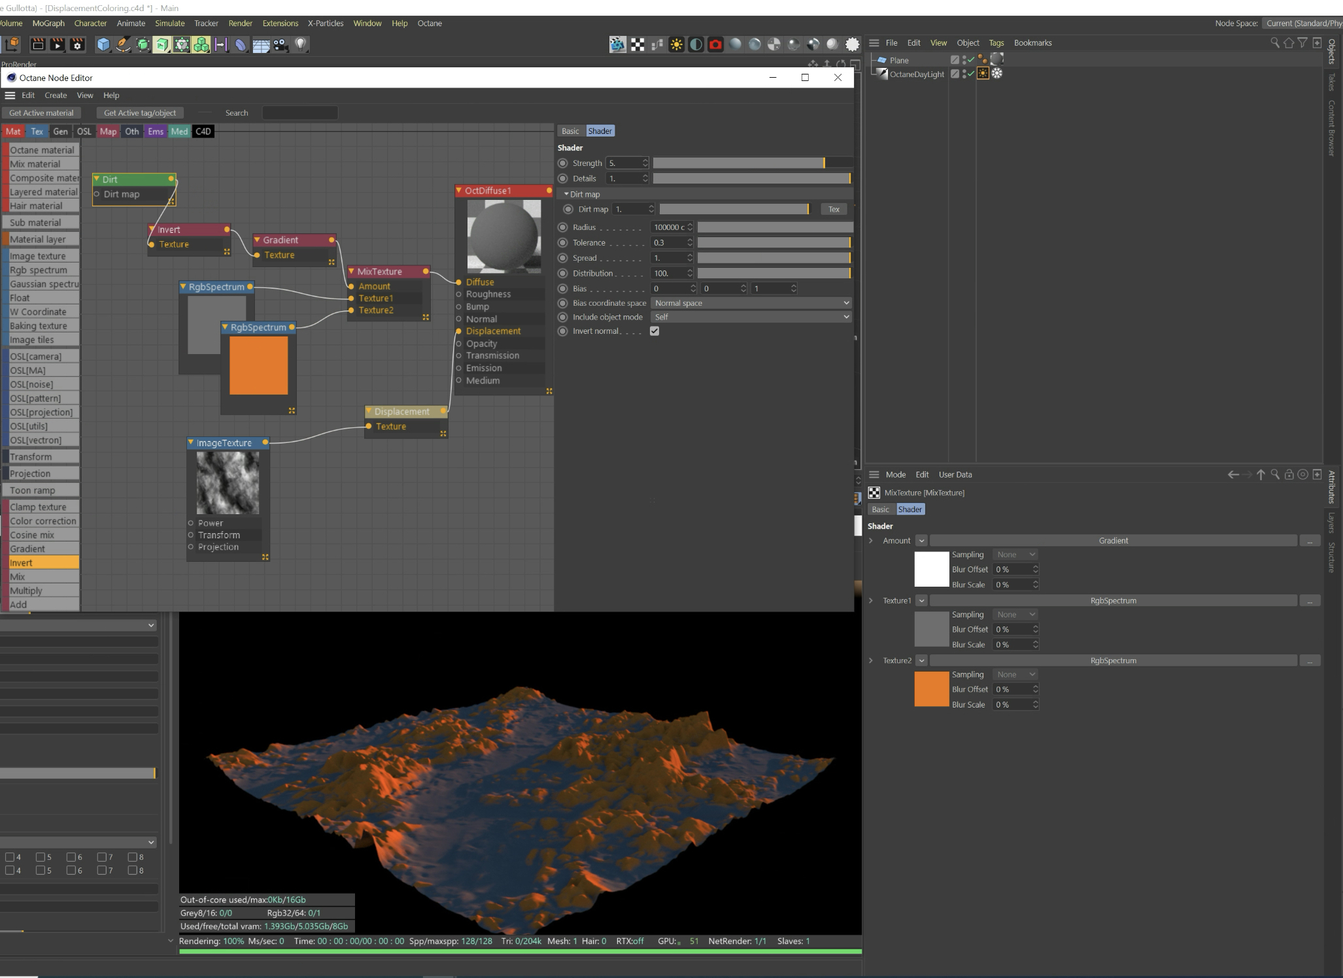Click the Light bulb icon in toolbar

click(x=301, y=44)
